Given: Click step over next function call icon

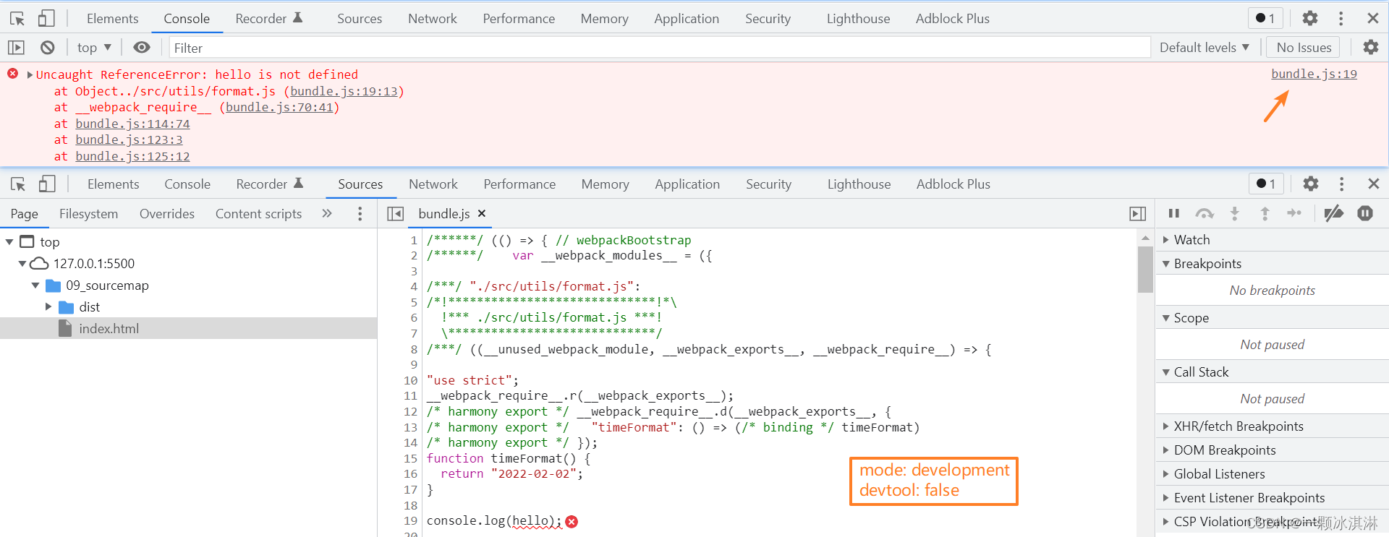Looking at the screenshot, I should (x=1205, y=213).
